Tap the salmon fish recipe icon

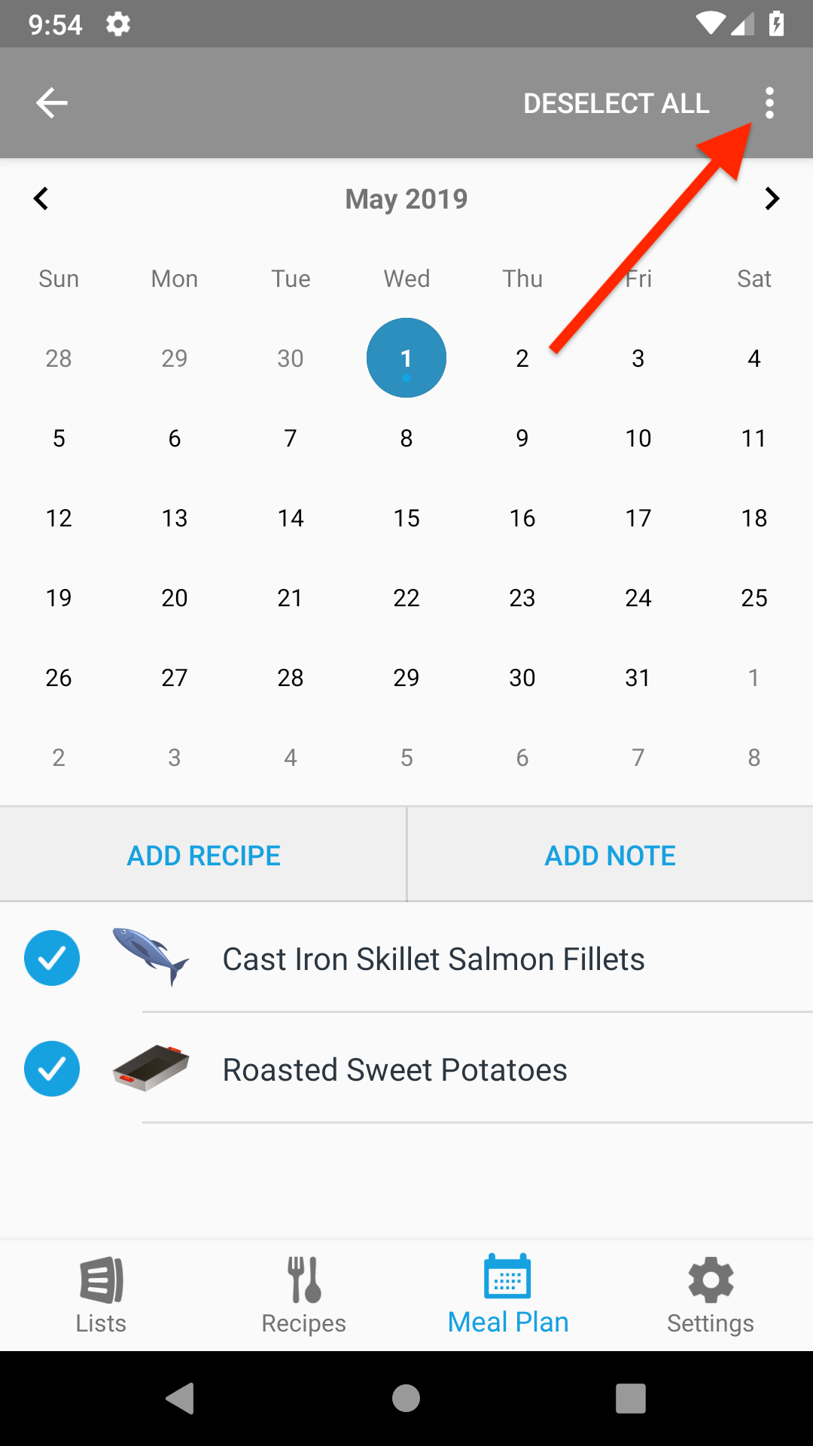151,957
